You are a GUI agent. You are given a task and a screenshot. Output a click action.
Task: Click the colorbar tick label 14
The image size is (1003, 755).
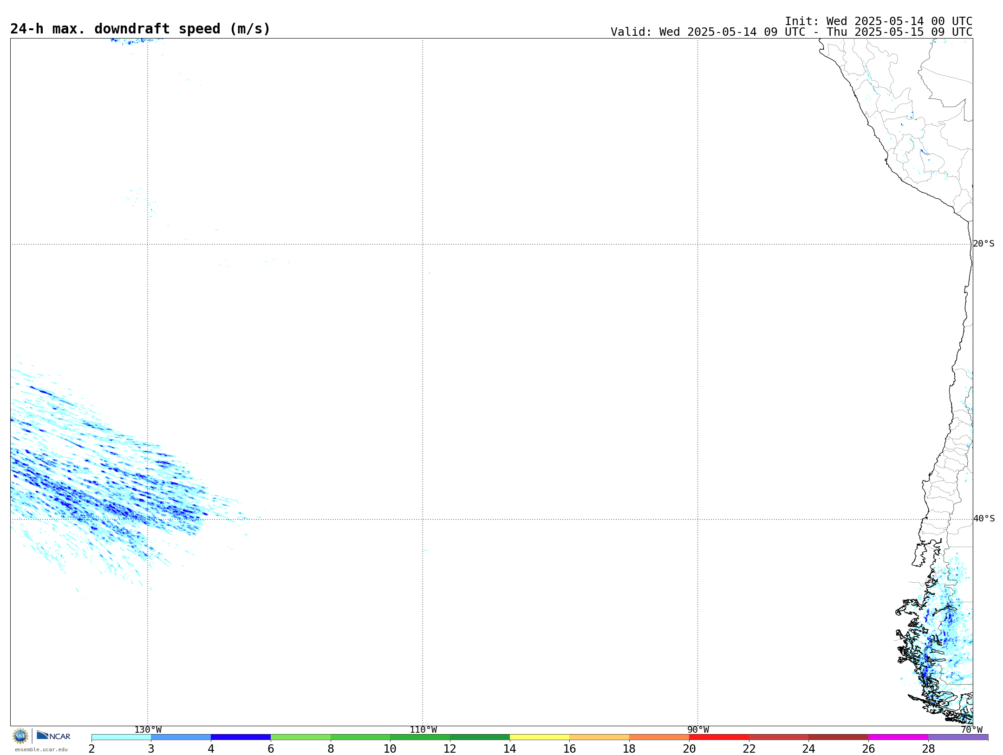pos(510,749)
